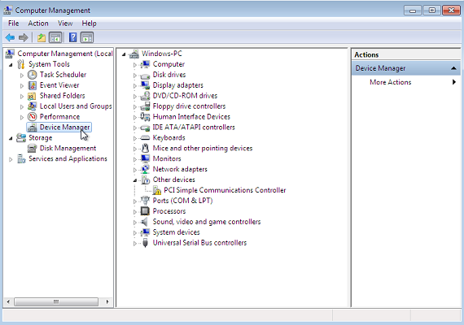Minimize the Computer Management window
Image resolution: width=464 pixels, height=325 pixels.
coord(413,11)
